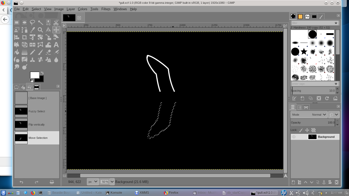Open the brush tags dropdown arrow

click(336, 84)
